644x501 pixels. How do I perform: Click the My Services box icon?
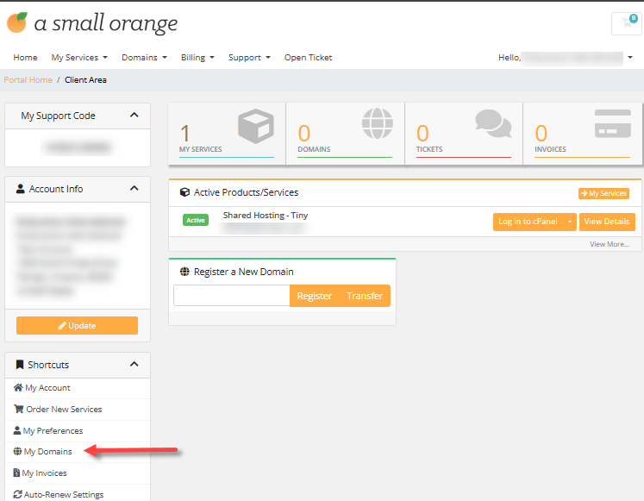255,126
